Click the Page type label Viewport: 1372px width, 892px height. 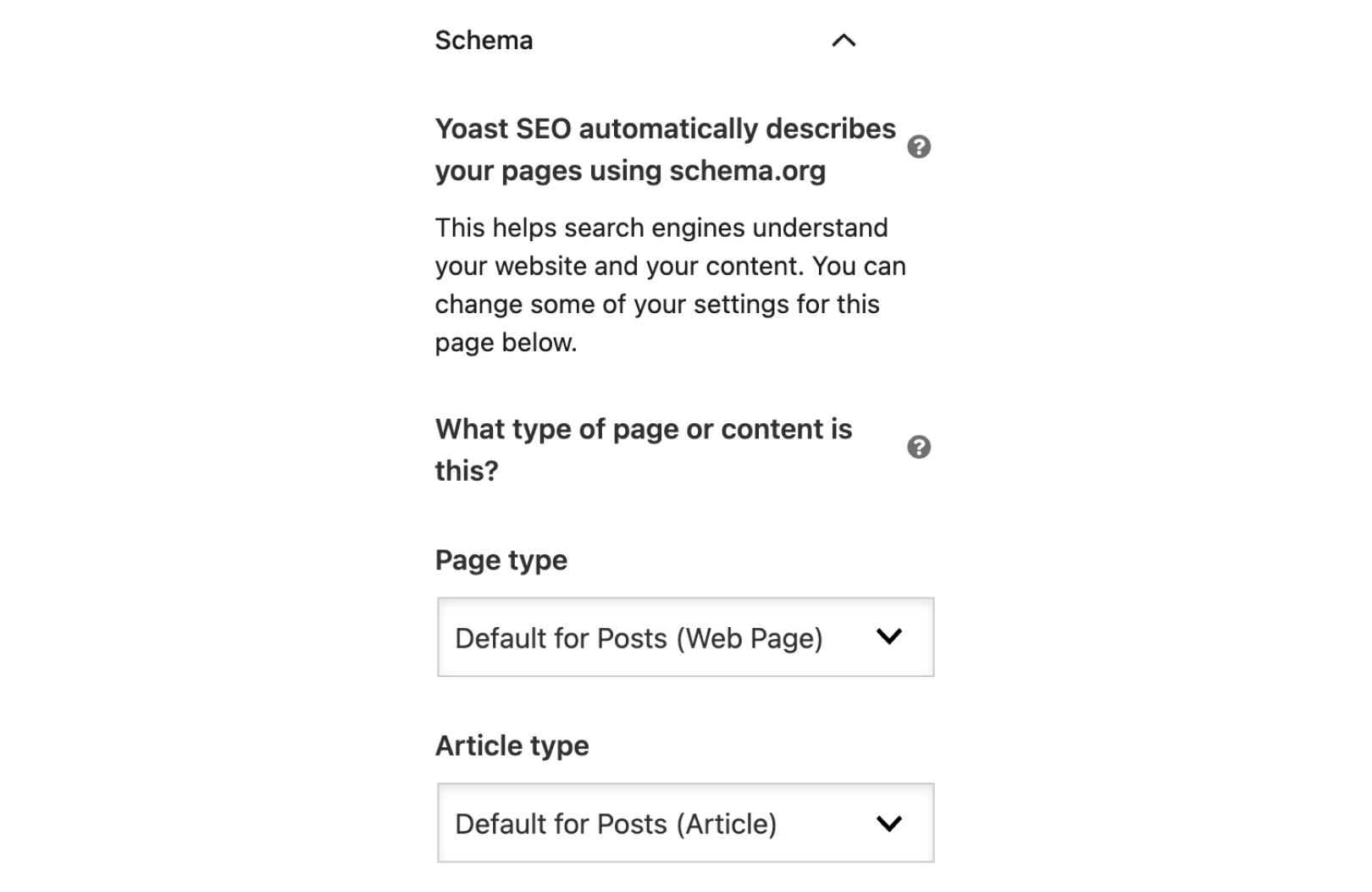pos(501,560)
